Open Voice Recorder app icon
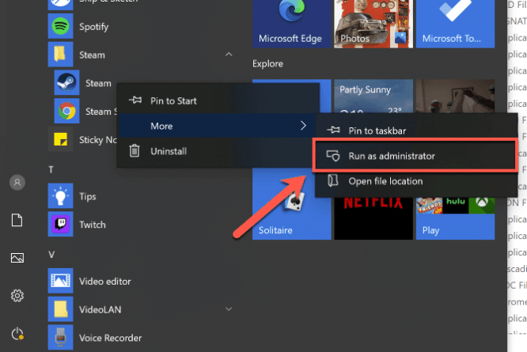This screenshot has width=527, height=352. (60, 337)
